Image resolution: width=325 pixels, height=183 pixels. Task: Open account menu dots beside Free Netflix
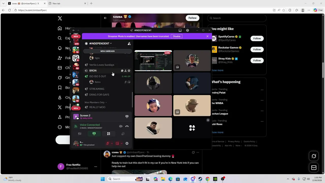click(x=95, y=166)
